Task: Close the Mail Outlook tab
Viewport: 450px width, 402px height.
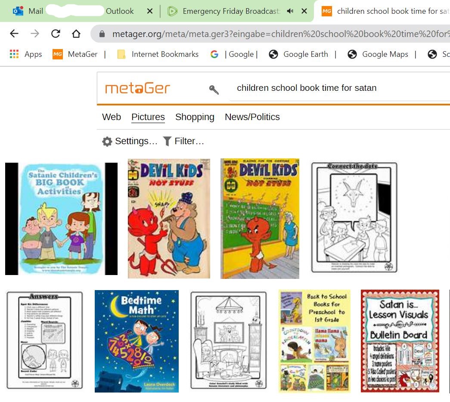Action: pos(150,11)
